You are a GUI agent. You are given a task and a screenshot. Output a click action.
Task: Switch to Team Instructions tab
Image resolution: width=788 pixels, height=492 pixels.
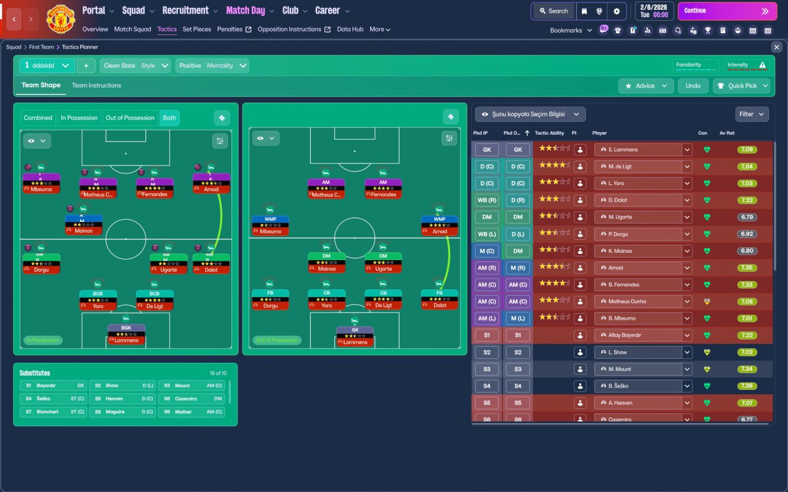tap(97, 85)
